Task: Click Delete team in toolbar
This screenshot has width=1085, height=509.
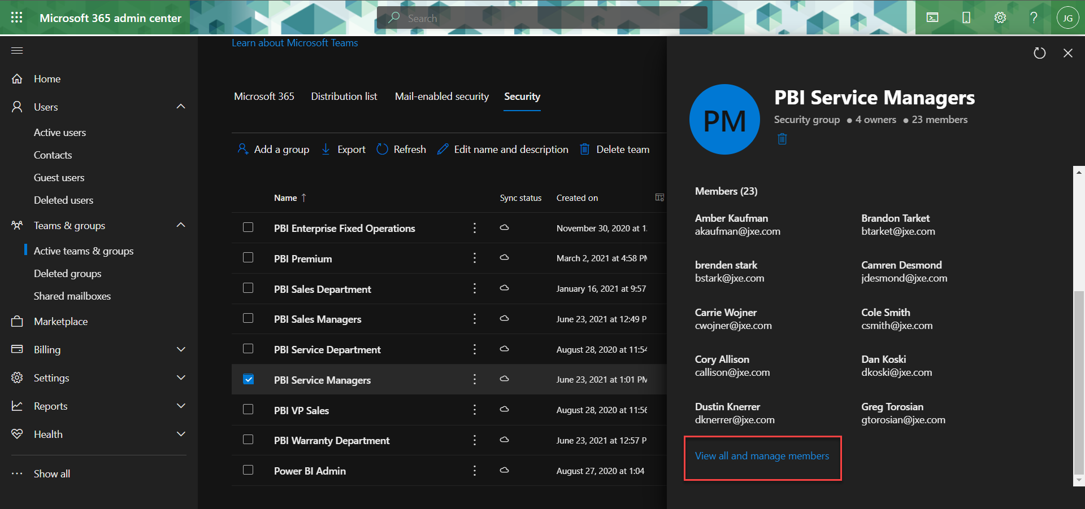Action: [x=615, y=149]
